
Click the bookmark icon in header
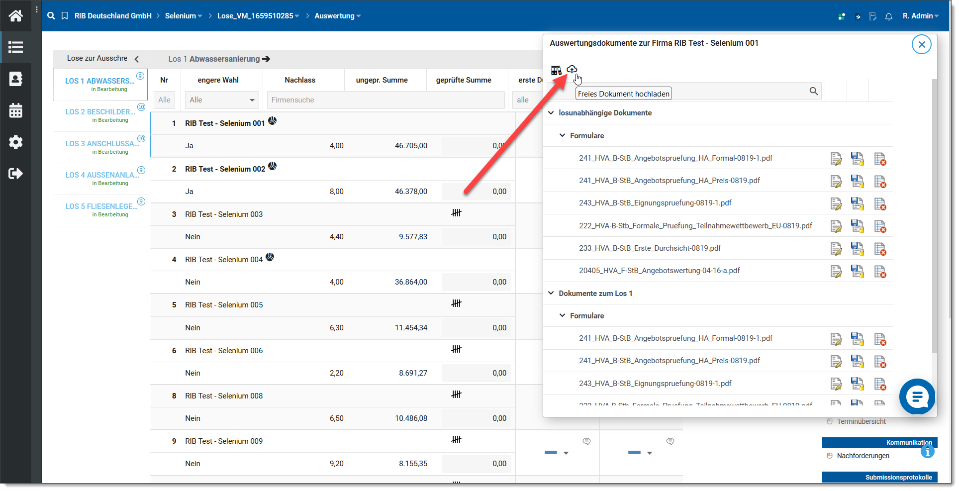(65, 16)
